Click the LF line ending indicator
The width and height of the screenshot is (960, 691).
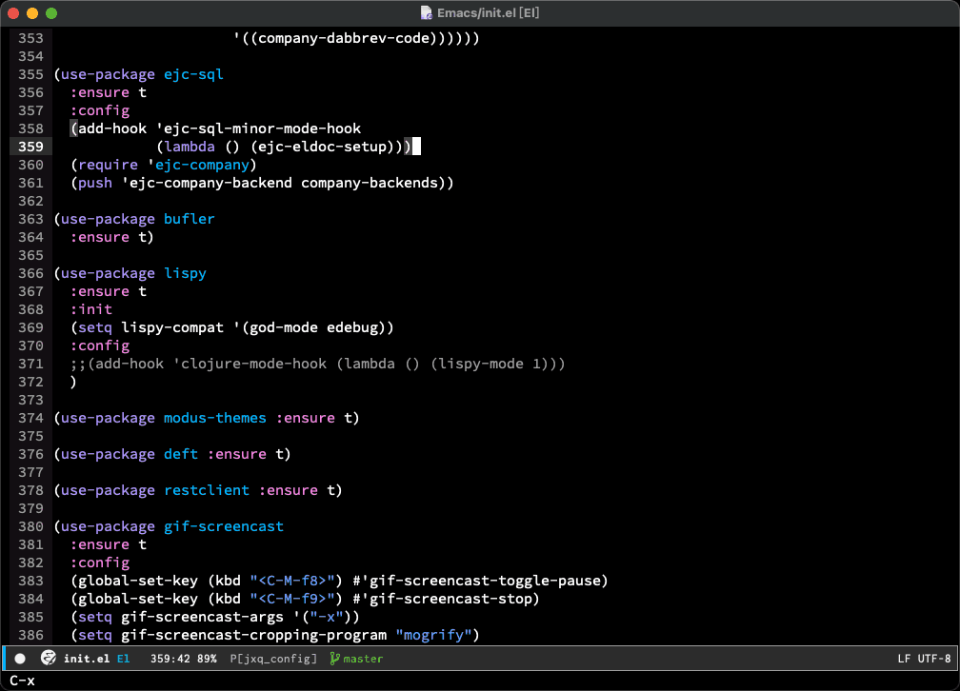tap(904, 659)
